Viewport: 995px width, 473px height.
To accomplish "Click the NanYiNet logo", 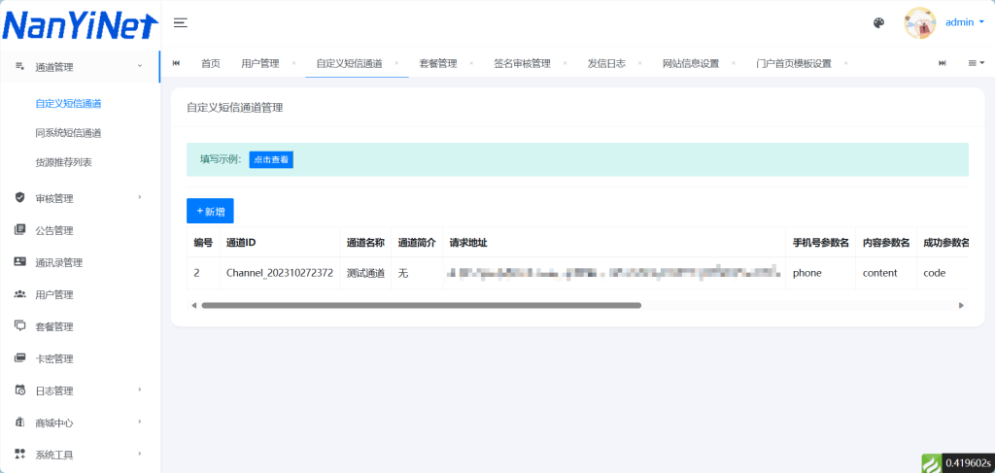I will click(x=80, y=24).
